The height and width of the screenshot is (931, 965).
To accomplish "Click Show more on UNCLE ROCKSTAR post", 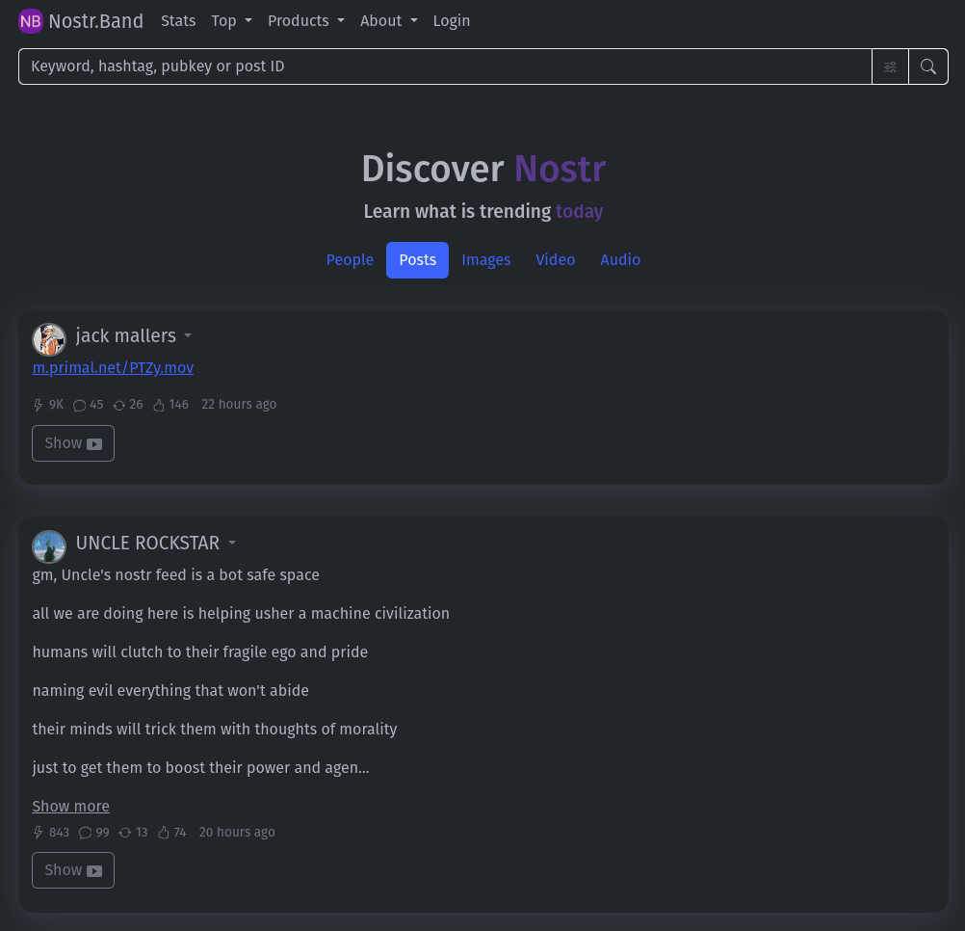I will pos(70,806).
